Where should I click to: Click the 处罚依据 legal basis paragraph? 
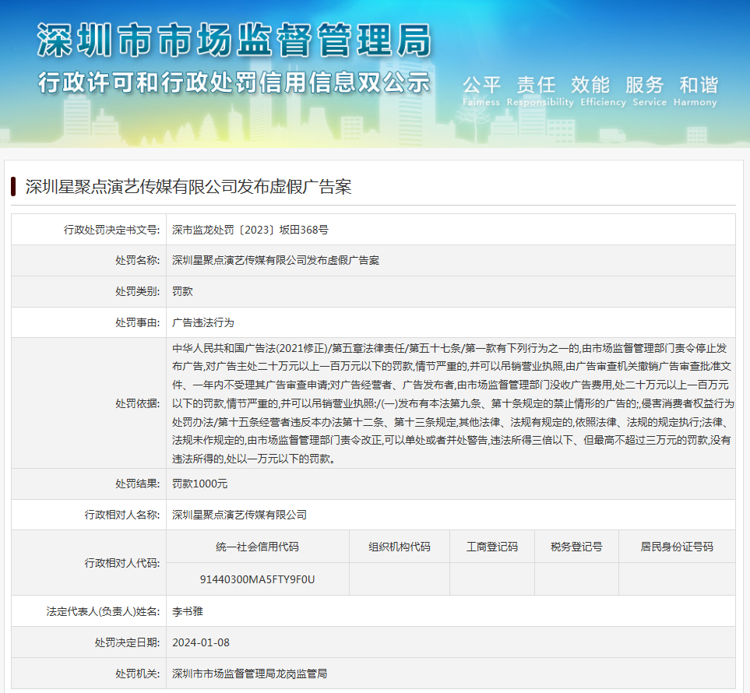pos(450,403)
